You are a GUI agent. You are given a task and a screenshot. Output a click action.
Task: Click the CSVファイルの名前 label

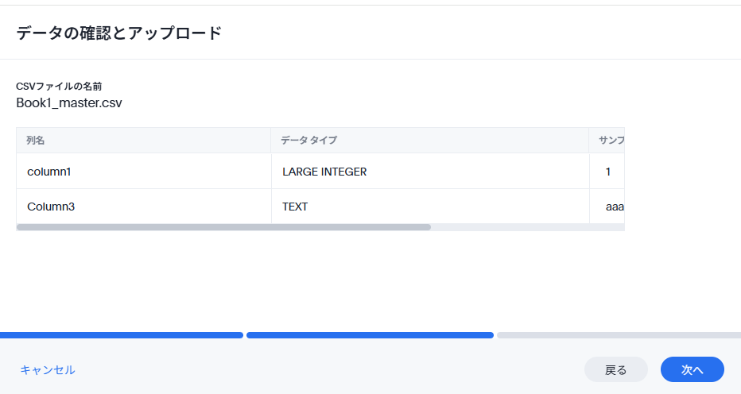(x=59, y=86)
